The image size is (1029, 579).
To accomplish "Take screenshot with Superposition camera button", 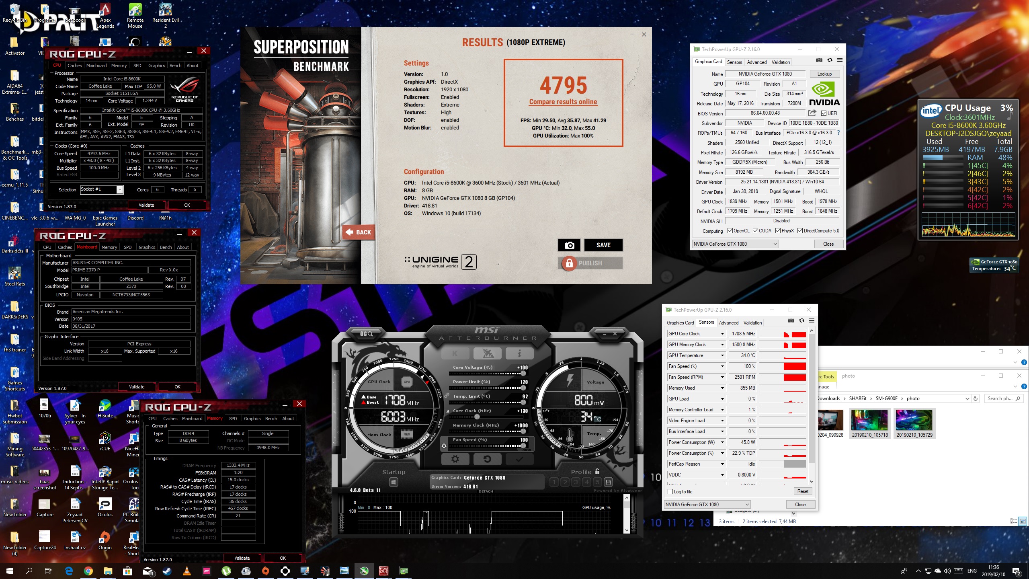I will coord(569,245).
